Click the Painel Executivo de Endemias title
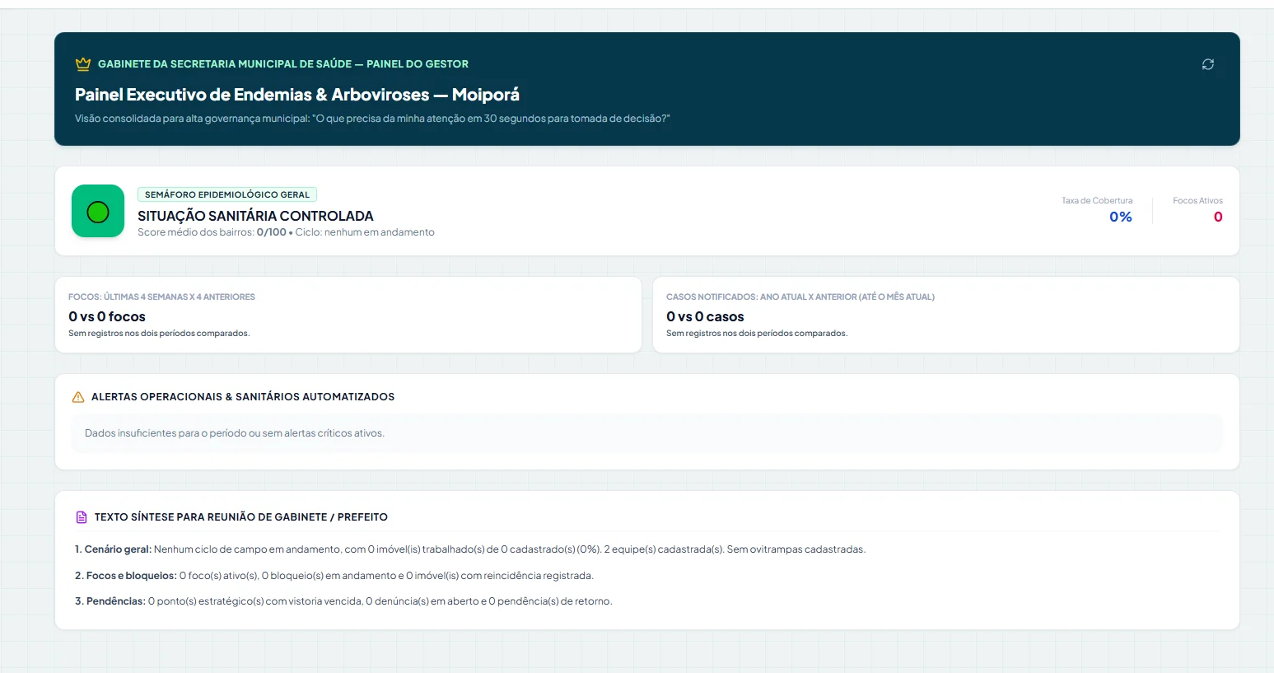1274x673 pixels. [x=297, y=95]
